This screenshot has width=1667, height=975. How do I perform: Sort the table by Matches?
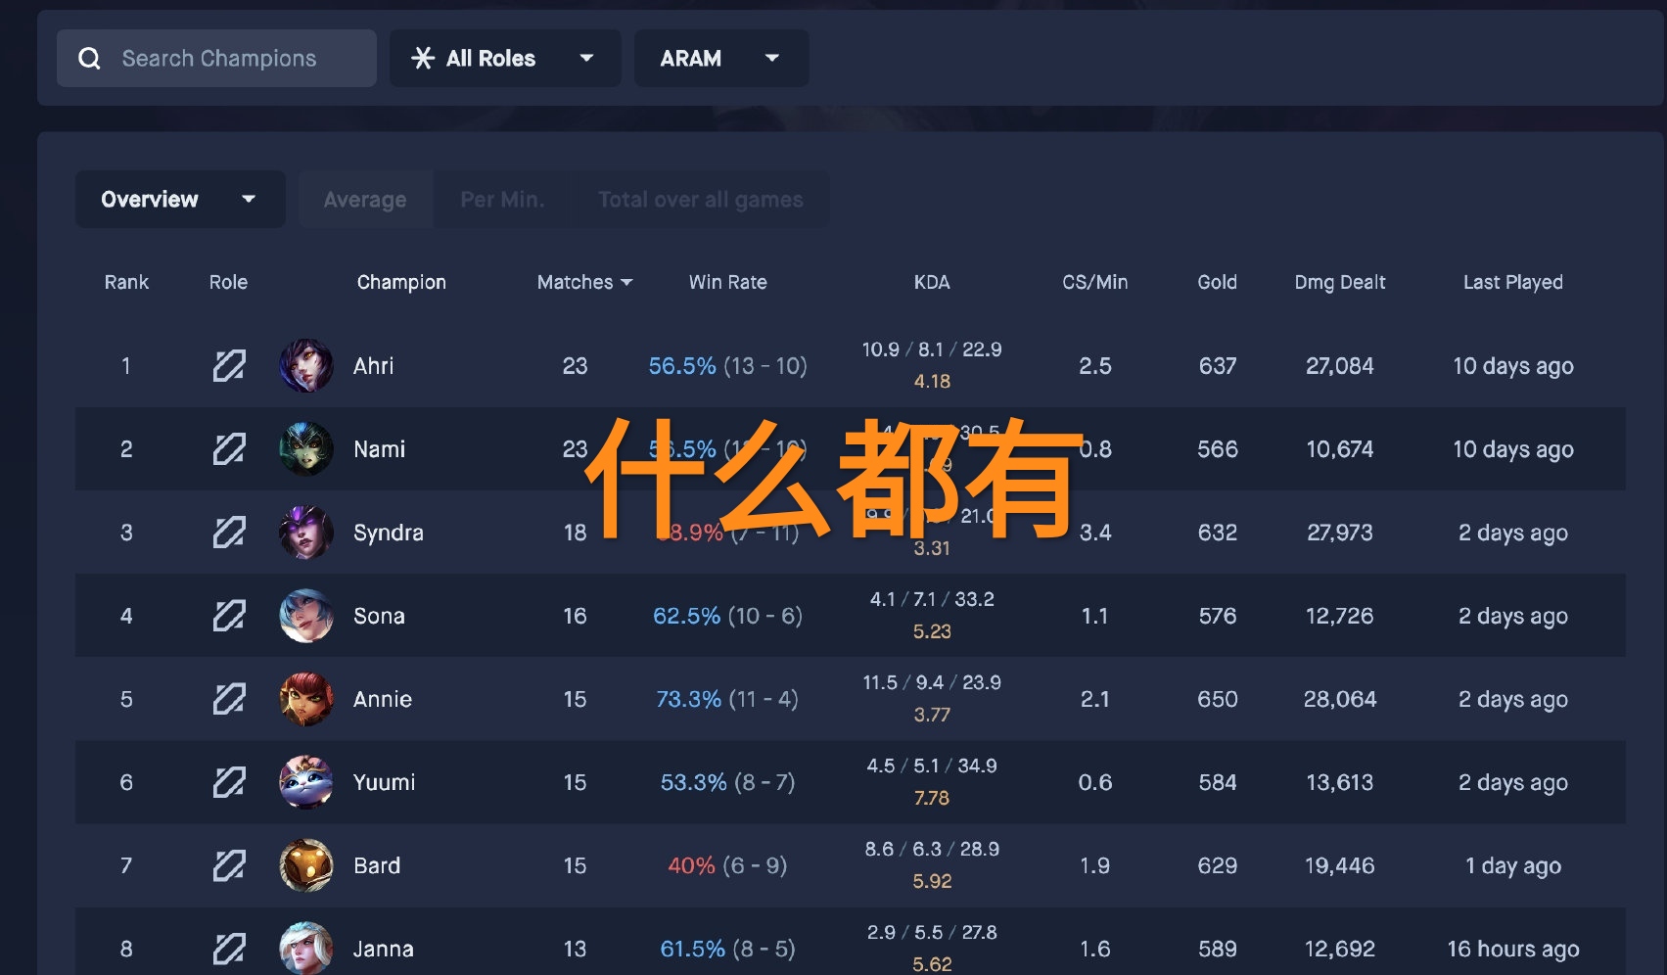coord(583,282)
